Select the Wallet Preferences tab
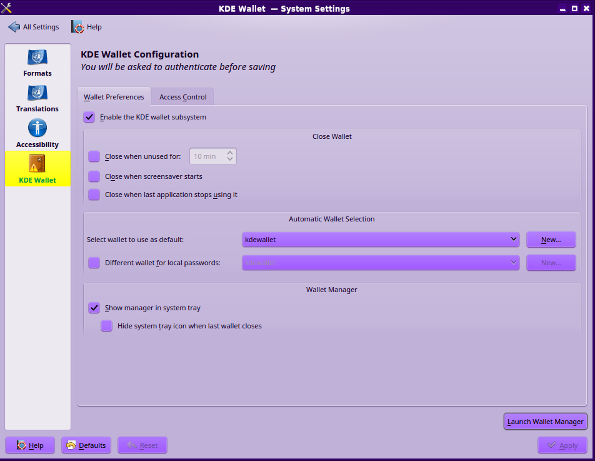 tap(114, 97)
